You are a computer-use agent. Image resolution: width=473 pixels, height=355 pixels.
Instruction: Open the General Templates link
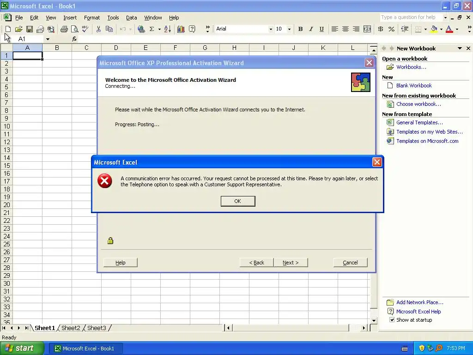[419, 122]
